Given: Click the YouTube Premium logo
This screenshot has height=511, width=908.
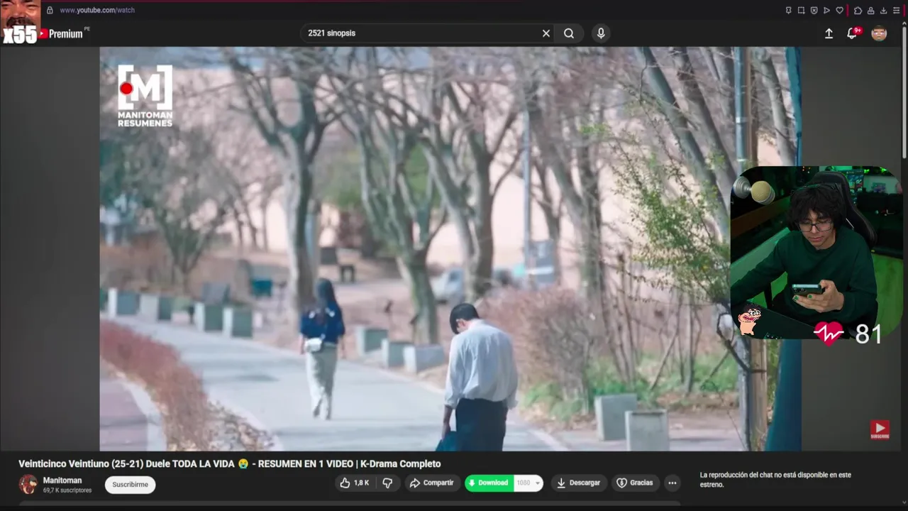Looking at the screenshot, I should pyautogui.click(x=61, y=33).
